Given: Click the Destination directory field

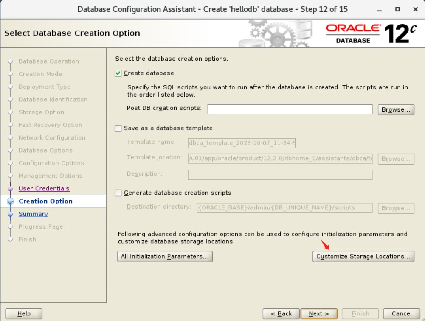Looking at the screenshot, I should point(284,208).
